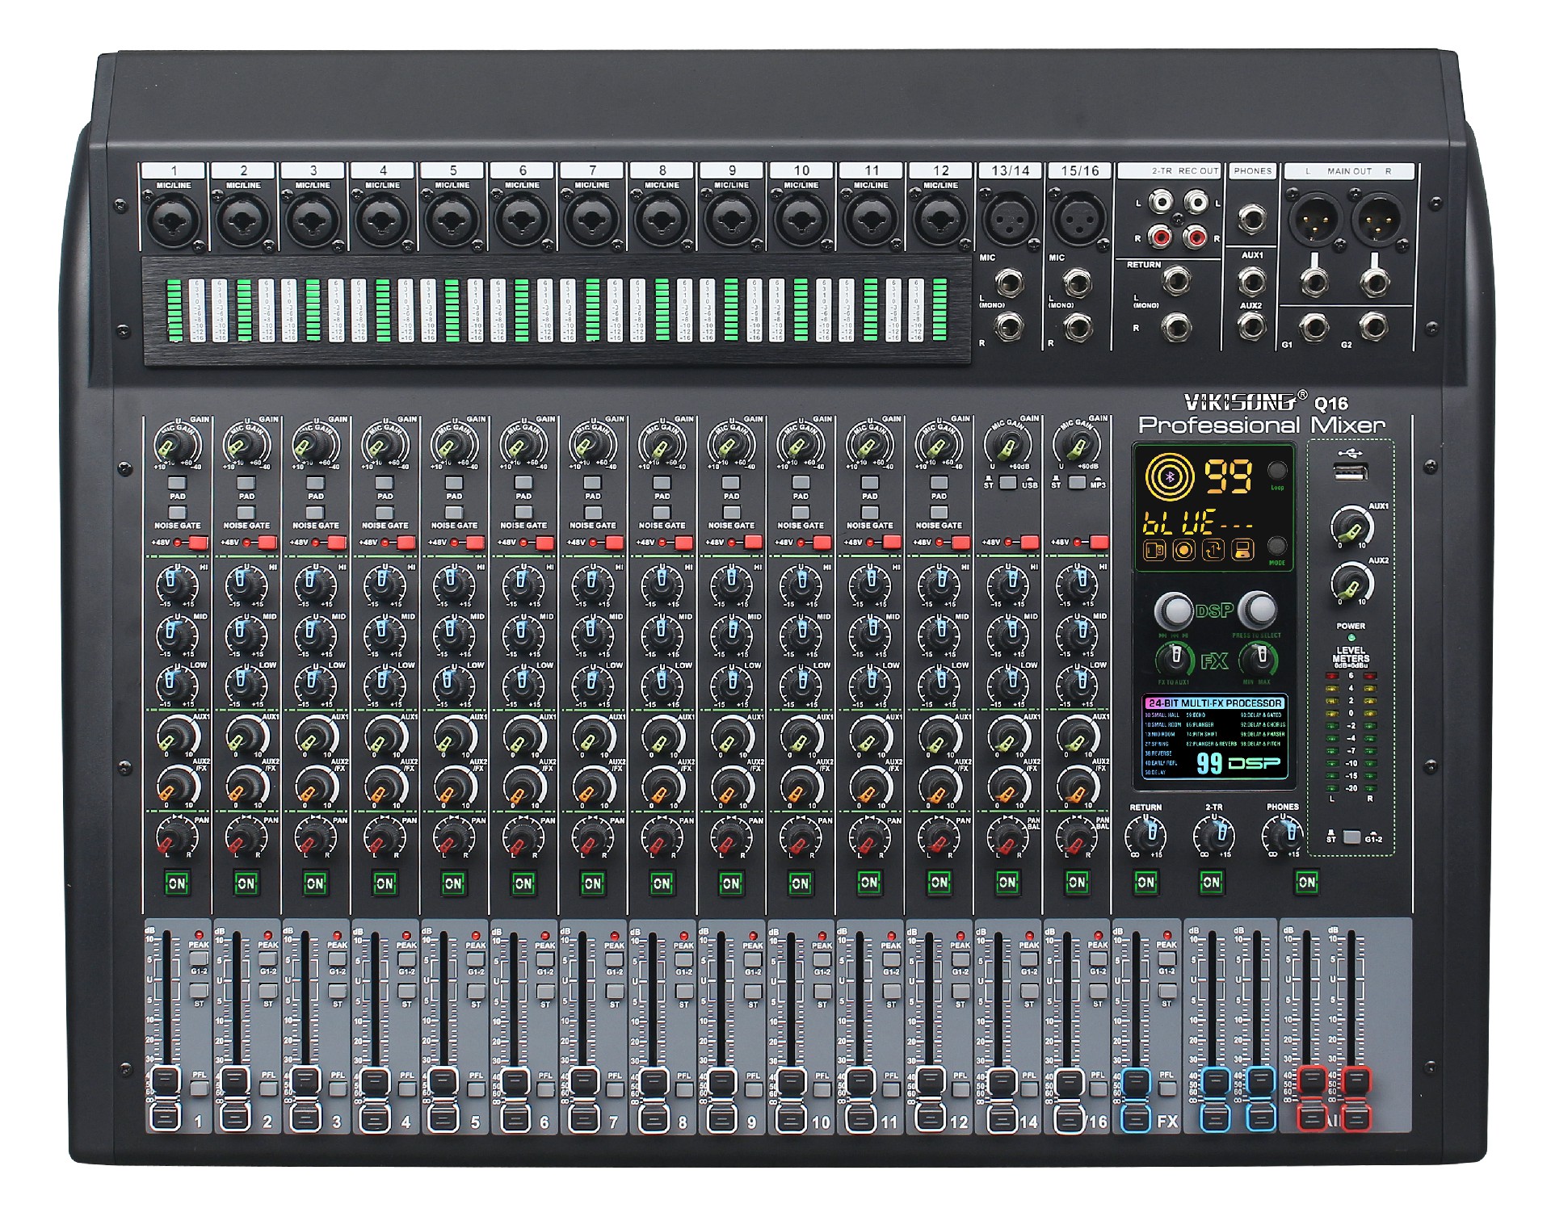Toggle the ON button under PHONES knob

pos(1307,882)
